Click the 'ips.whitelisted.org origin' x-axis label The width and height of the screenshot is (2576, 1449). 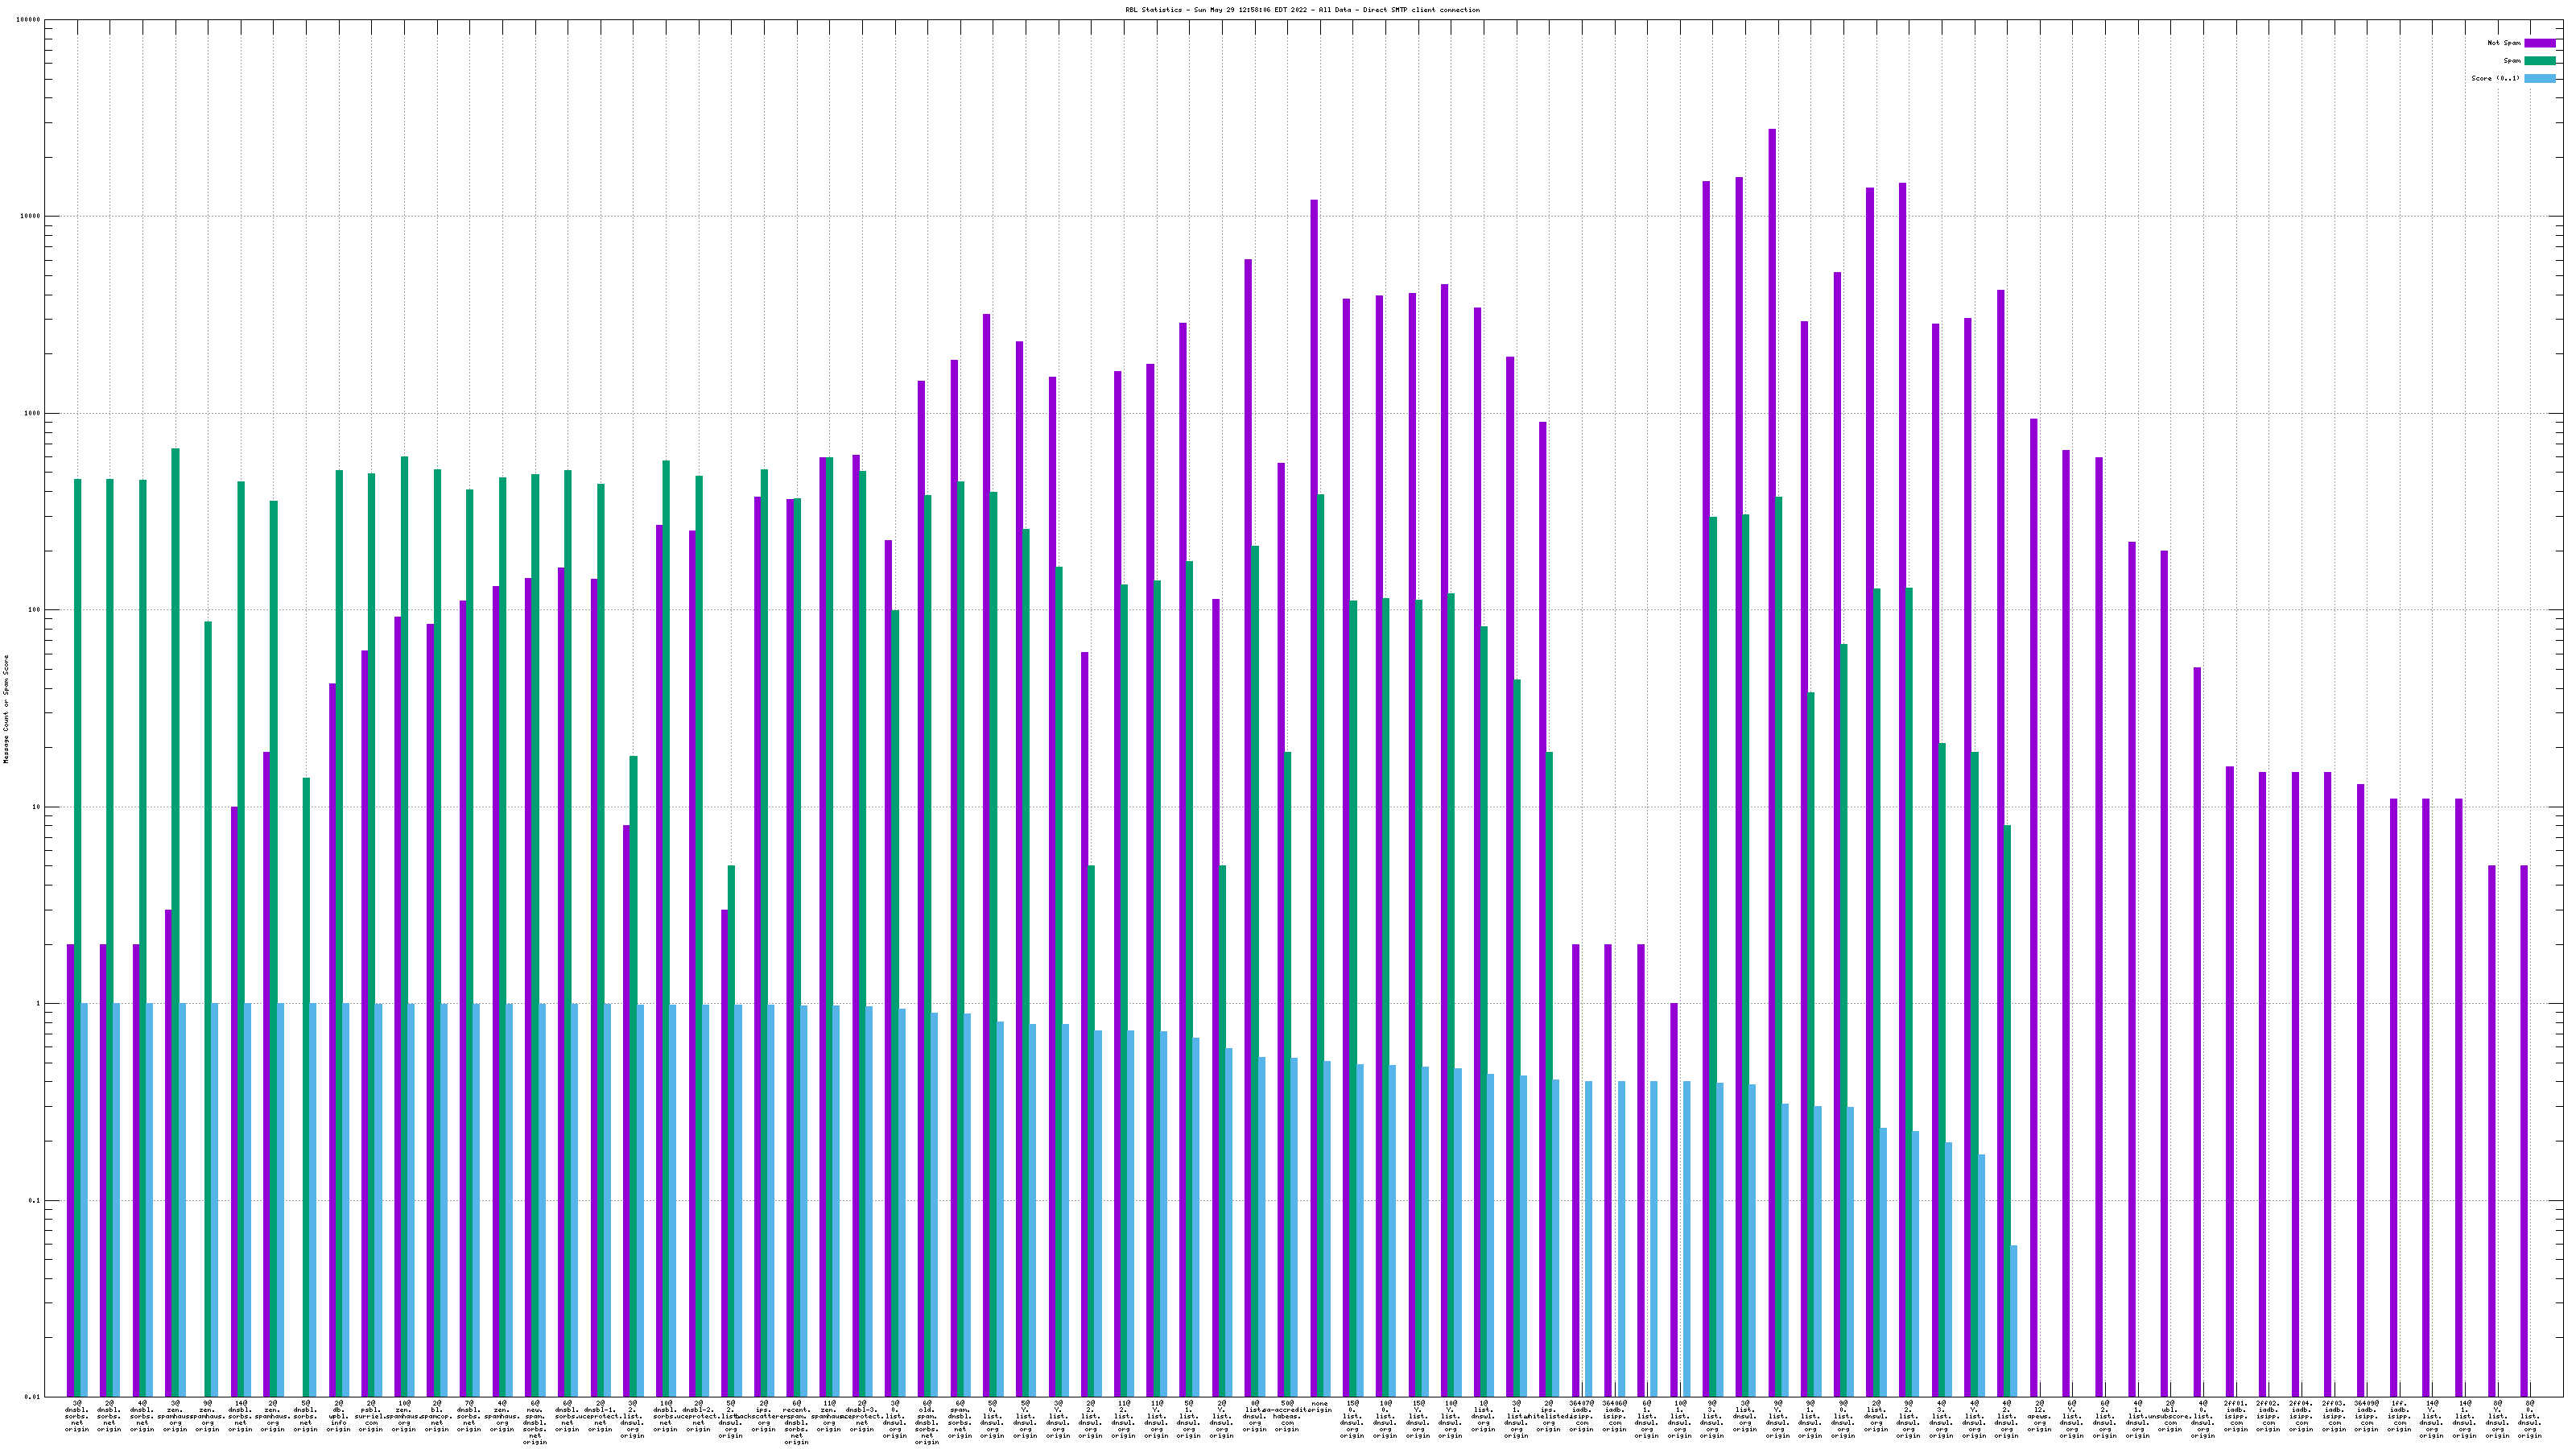[x=1548, y=1416]
